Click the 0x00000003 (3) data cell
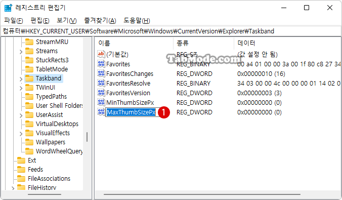The width and height of the screenshot is (342, 200). (260, 93)
